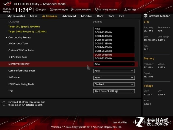Select DDR4-2666MHz option

click(114, 51)
